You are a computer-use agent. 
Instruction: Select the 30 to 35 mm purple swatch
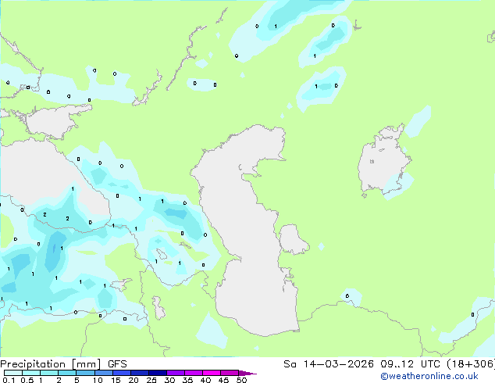[x=175, y=373]
